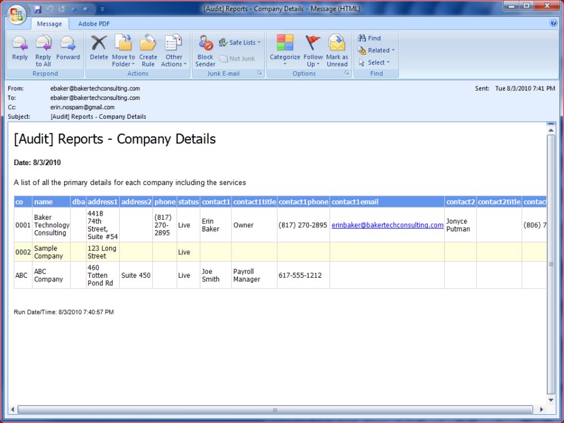Click the Next Item arrow in title bar

pos(86,9)
